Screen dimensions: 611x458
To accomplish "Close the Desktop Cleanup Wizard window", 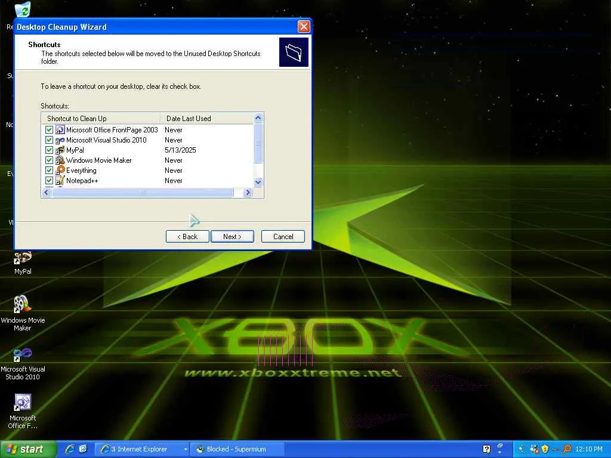I will coord(304,26).
